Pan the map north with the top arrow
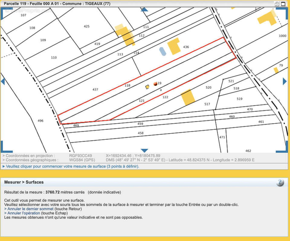 (144, 10)
